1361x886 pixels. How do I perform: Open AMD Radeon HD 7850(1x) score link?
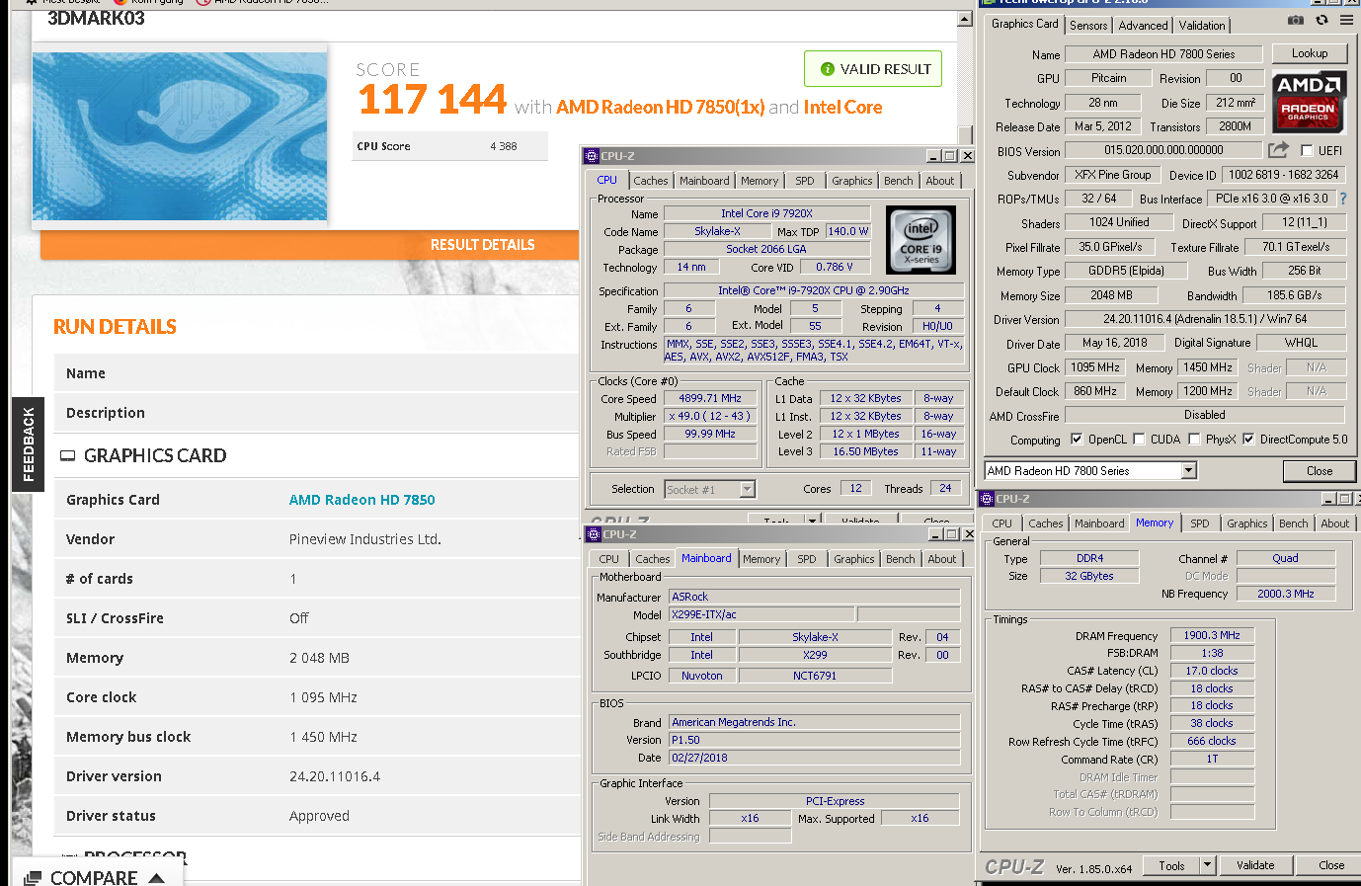pyautogui.click(x=660, y=107)
